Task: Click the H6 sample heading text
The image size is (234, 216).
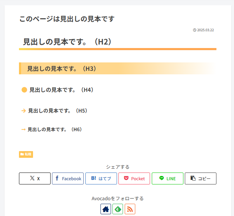Action: (x=54, y=129)
